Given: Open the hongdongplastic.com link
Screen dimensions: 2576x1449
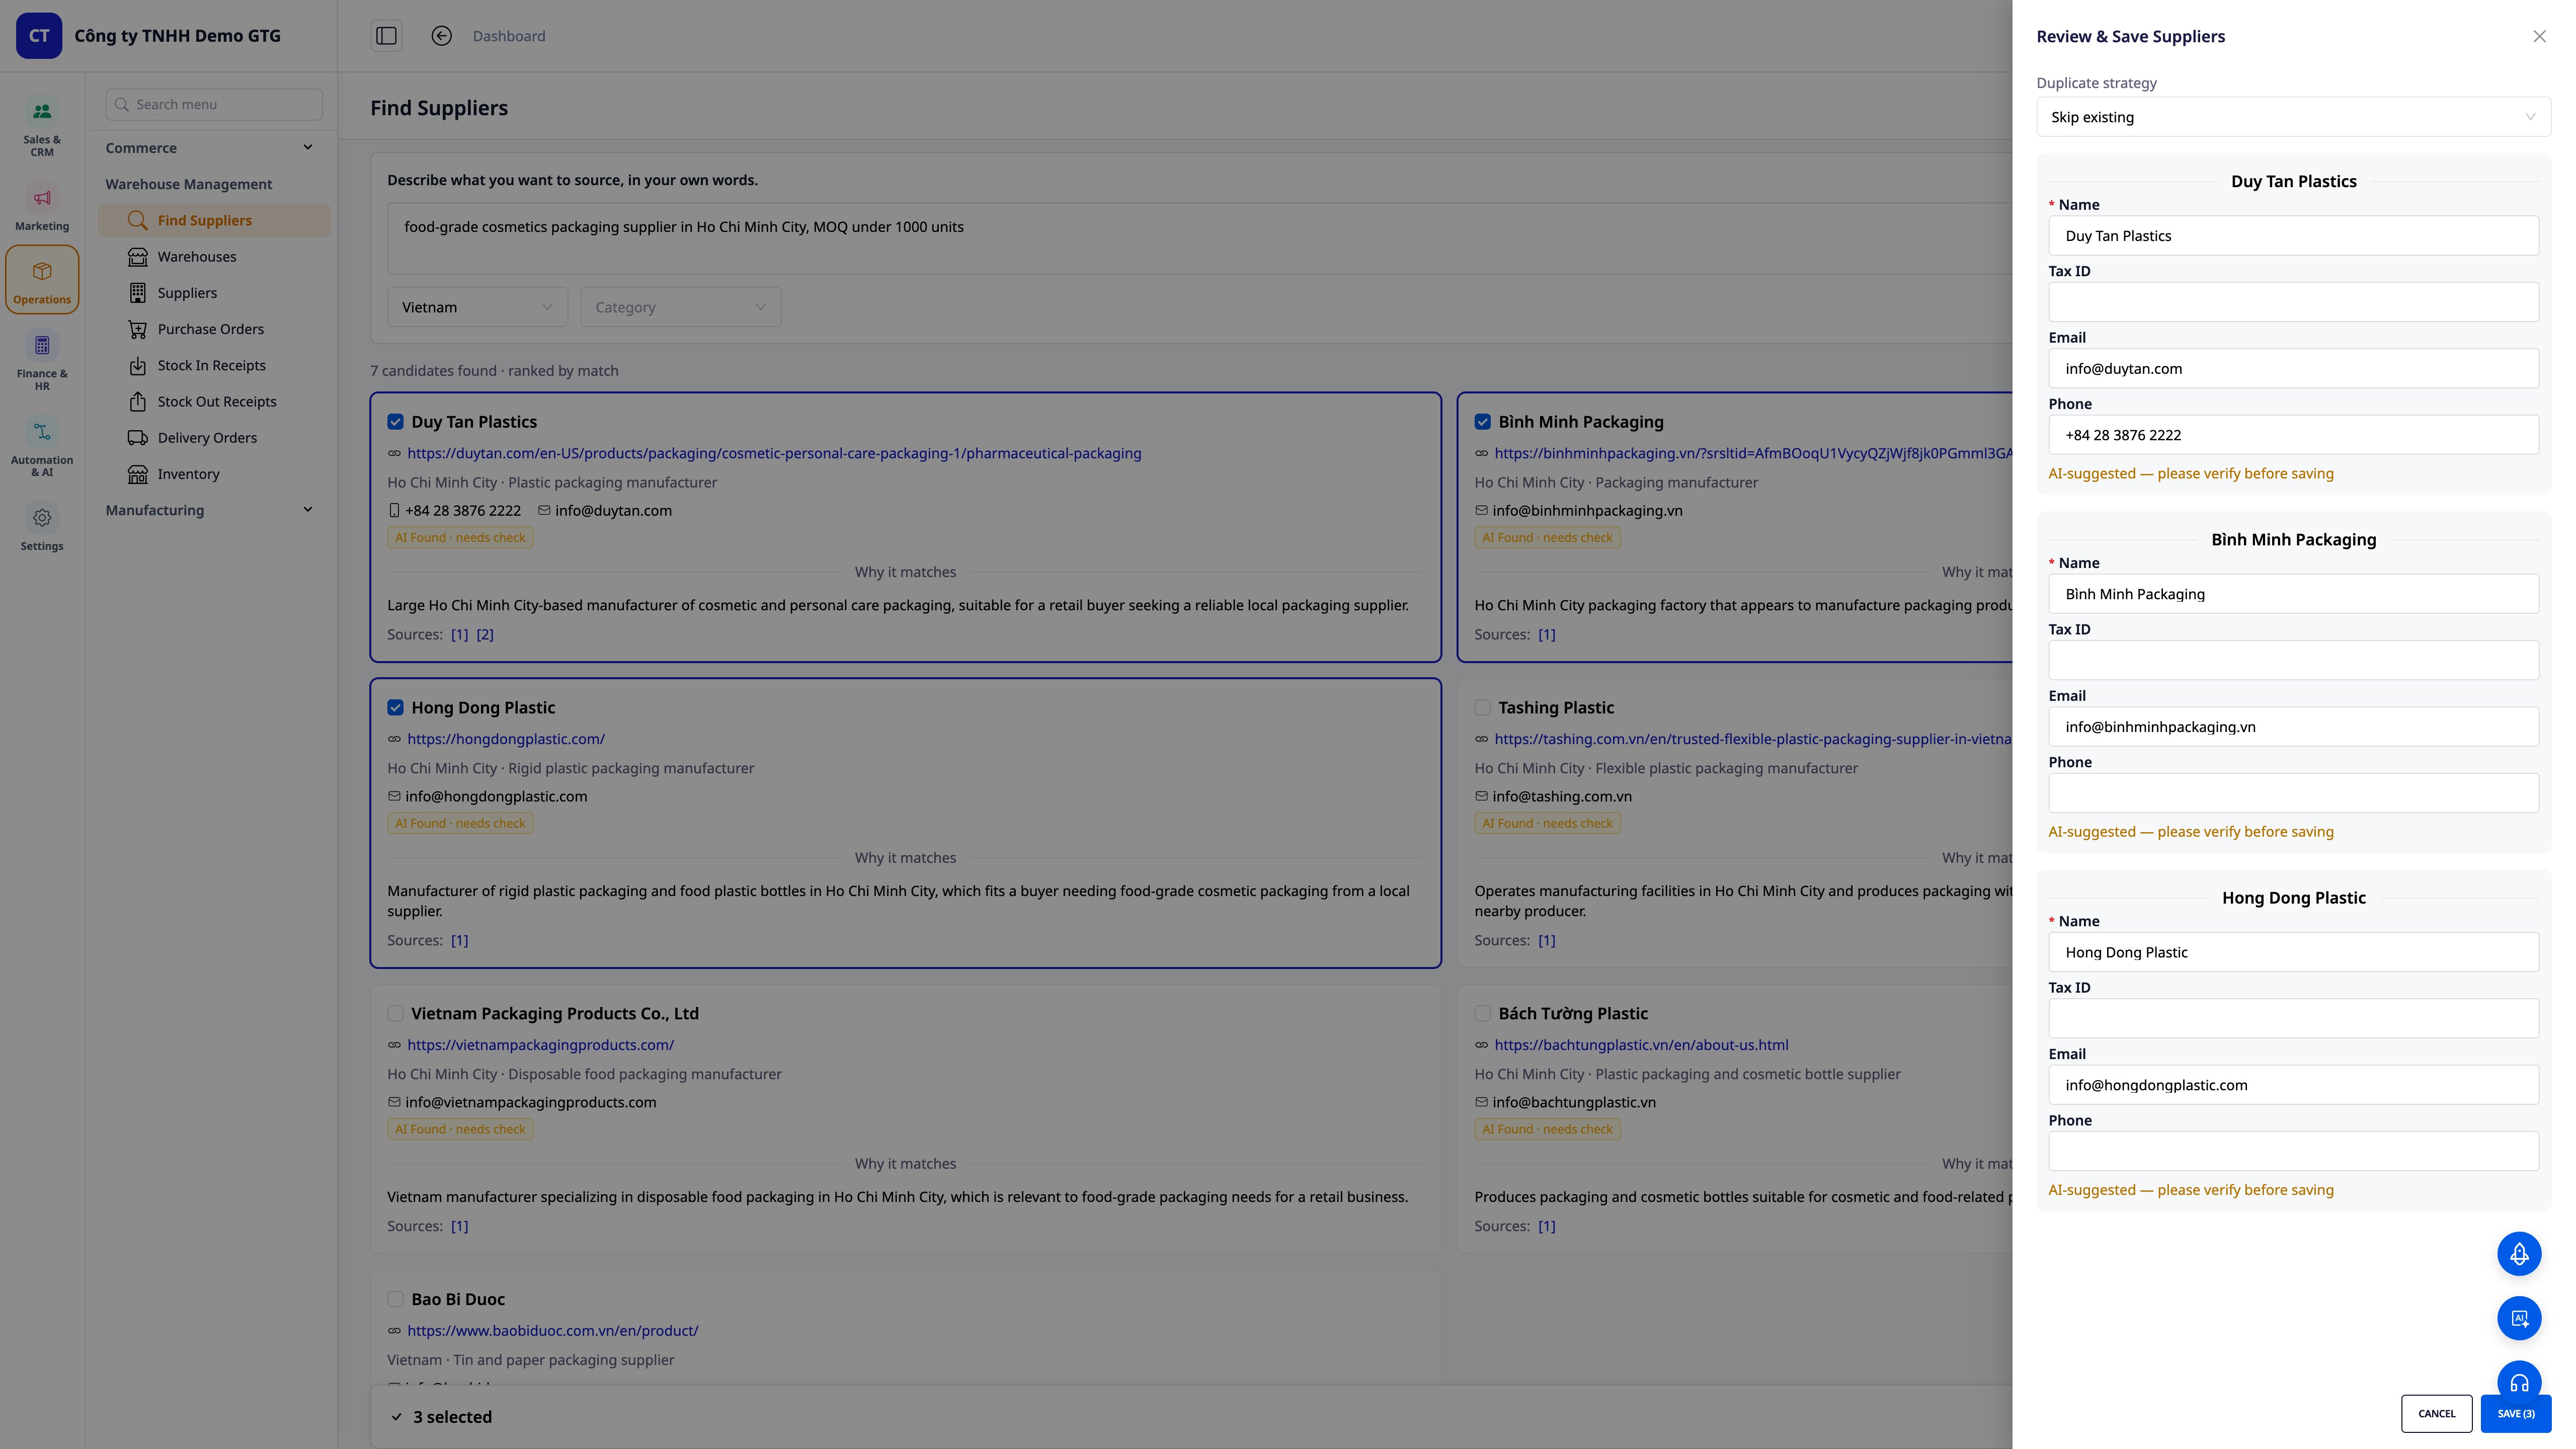Looking at the screenshot, I should (506, 739).
